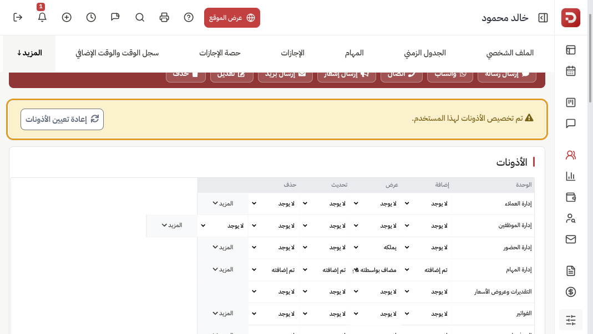This screenshot has height=334, width=593.
Task: Click the الأذونات section heading
Action: click(x=511, y=162)
